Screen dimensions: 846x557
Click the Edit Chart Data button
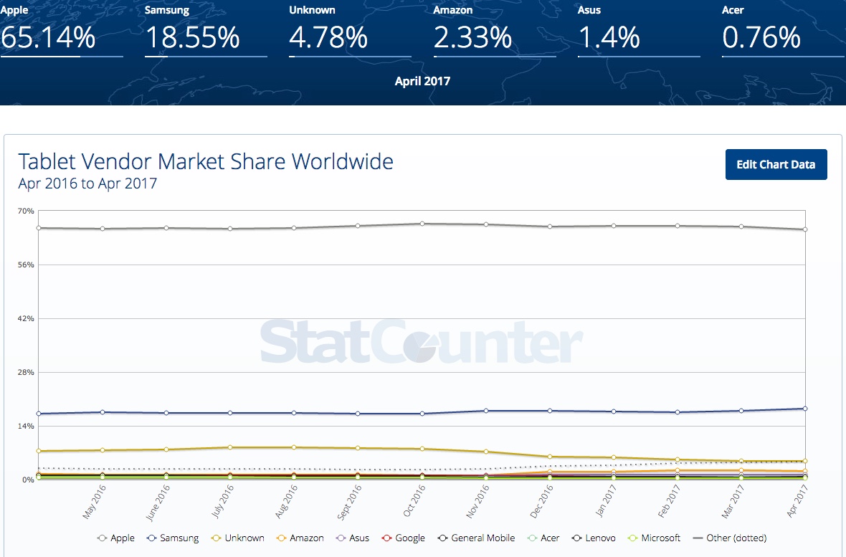776,165
